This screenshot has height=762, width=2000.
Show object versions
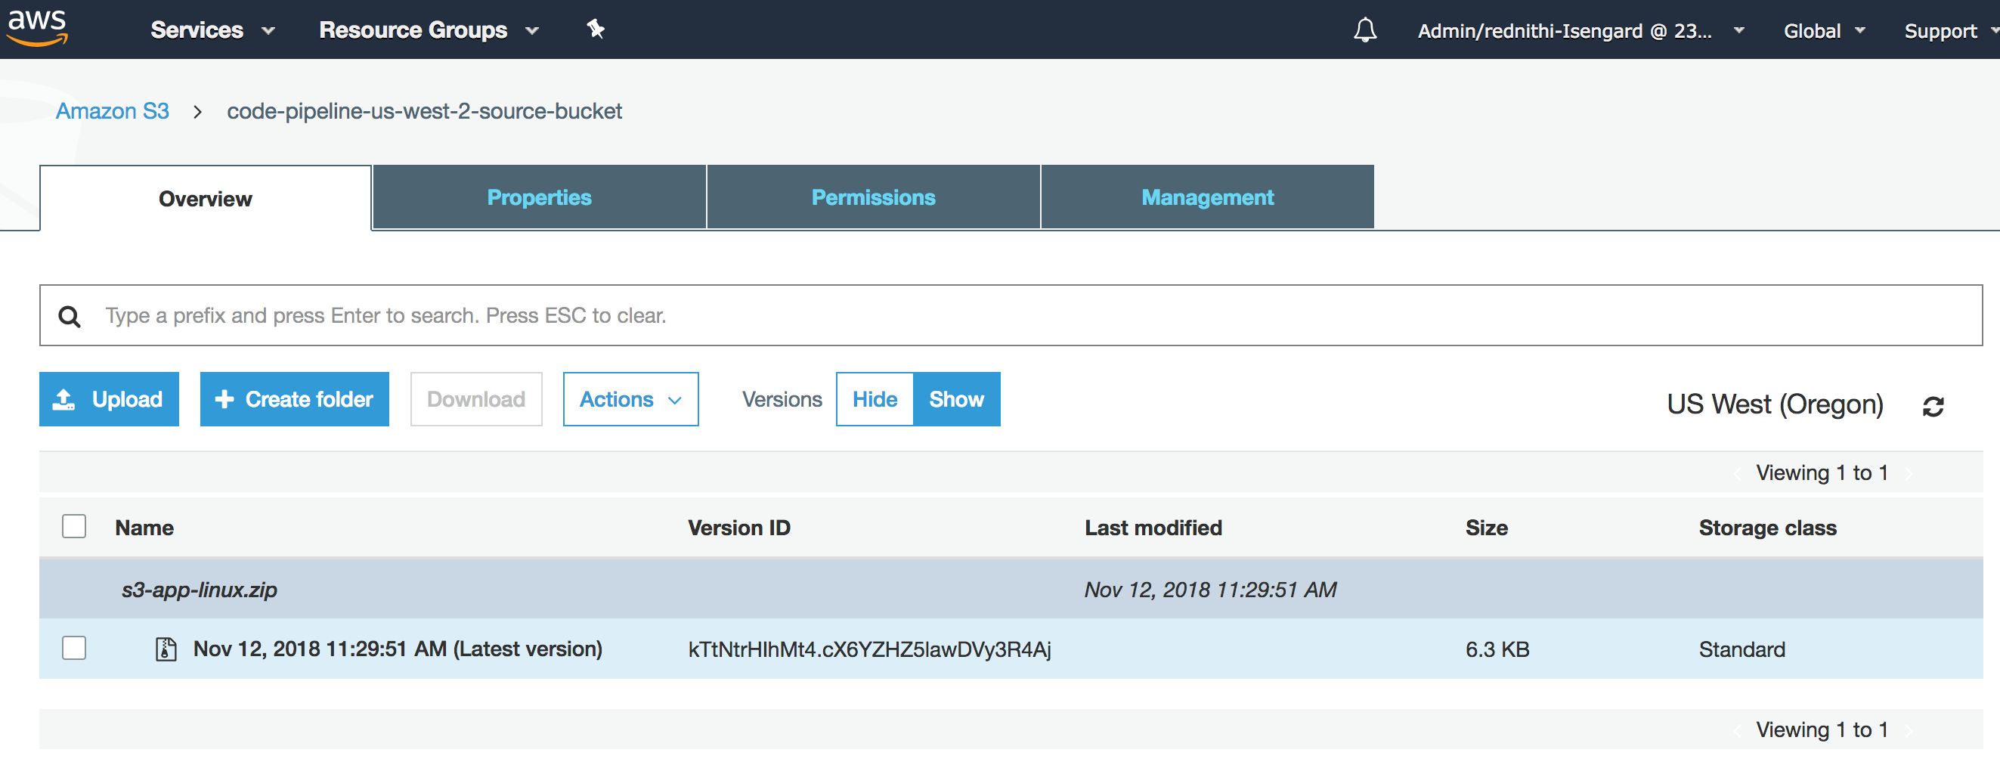(956, 399)
